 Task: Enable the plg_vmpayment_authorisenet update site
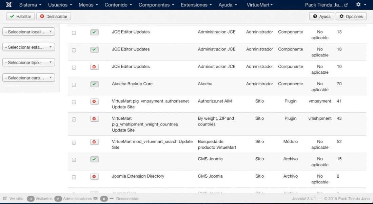[95, 101]
